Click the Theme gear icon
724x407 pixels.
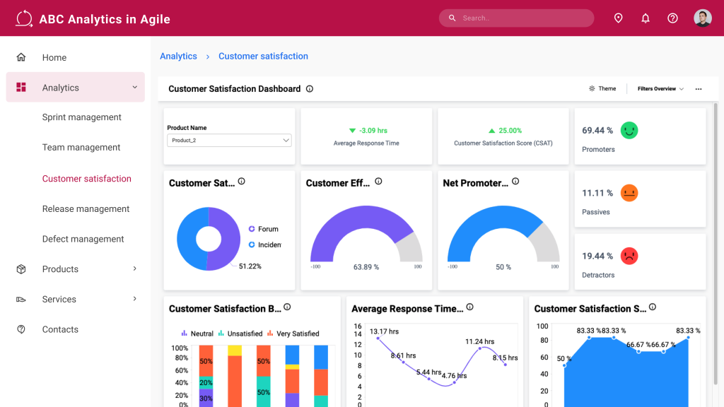tap(592, 88)
